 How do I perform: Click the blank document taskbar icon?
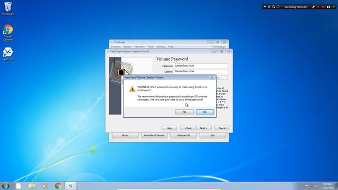click(x=18, y=186)
